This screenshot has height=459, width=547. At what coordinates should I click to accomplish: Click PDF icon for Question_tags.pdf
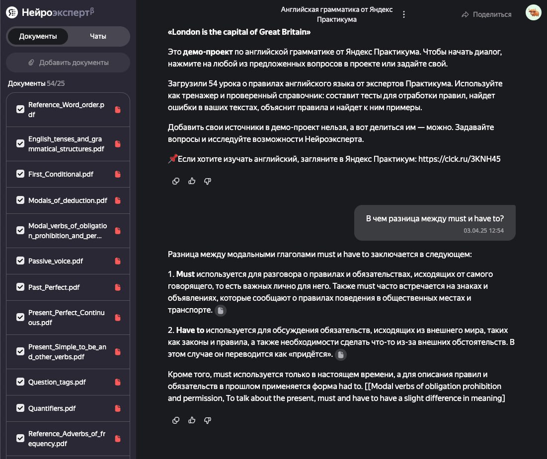tap(118, 382)
